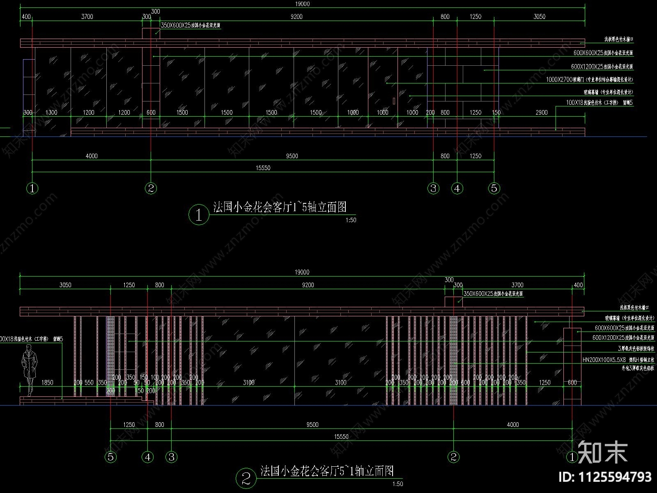Click the title 法国小金花会客厅1~5轴立面图
The height and width of the screenshot is (493, 657).
pos(280,207)
